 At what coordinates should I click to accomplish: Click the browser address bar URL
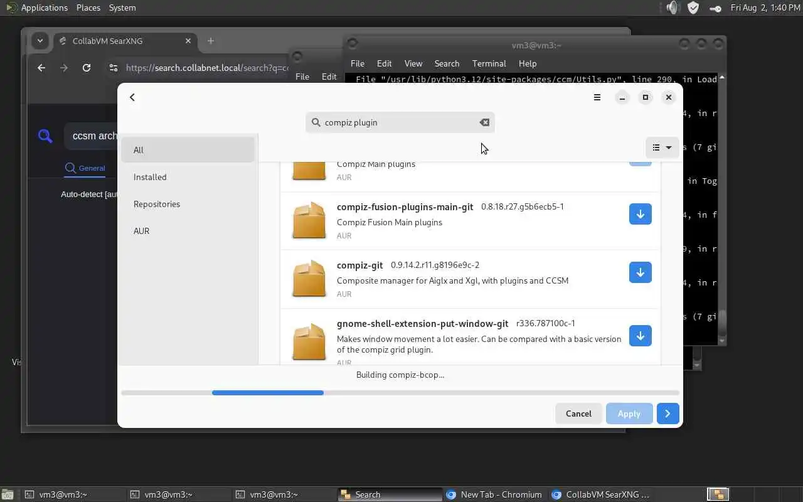(x=207, y=68)
